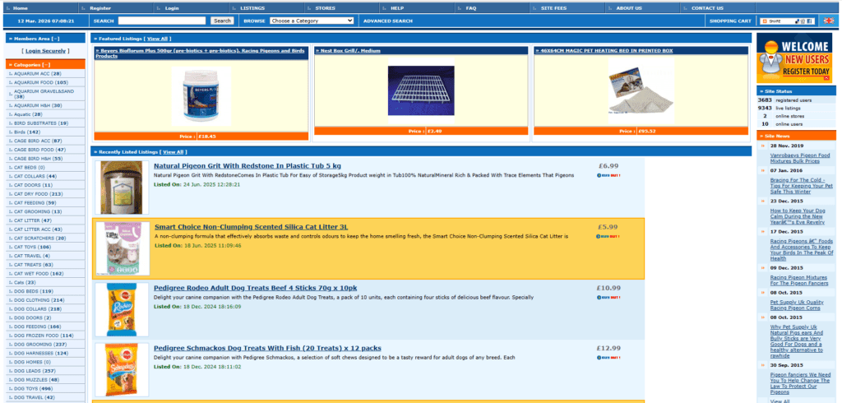
Task: Open Bracing For The Cold news article
Action: (801, 186)
